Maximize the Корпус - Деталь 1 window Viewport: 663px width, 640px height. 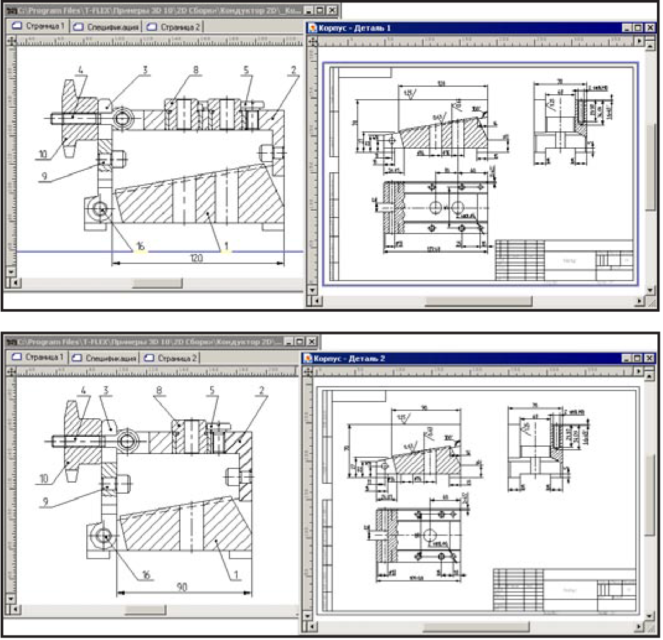[x=639, y=28]
